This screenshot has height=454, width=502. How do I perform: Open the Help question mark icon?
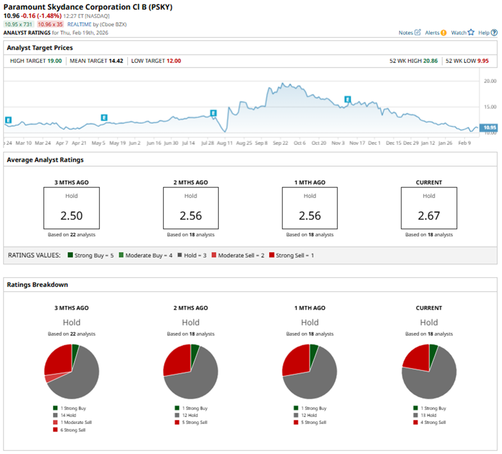(x=494, y=33)
